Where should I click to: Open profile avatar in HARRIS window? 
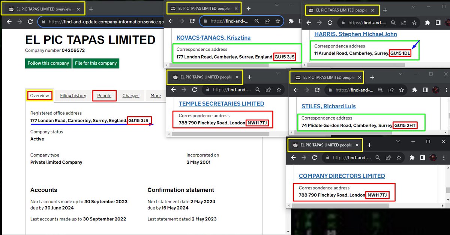pos(448,22)
